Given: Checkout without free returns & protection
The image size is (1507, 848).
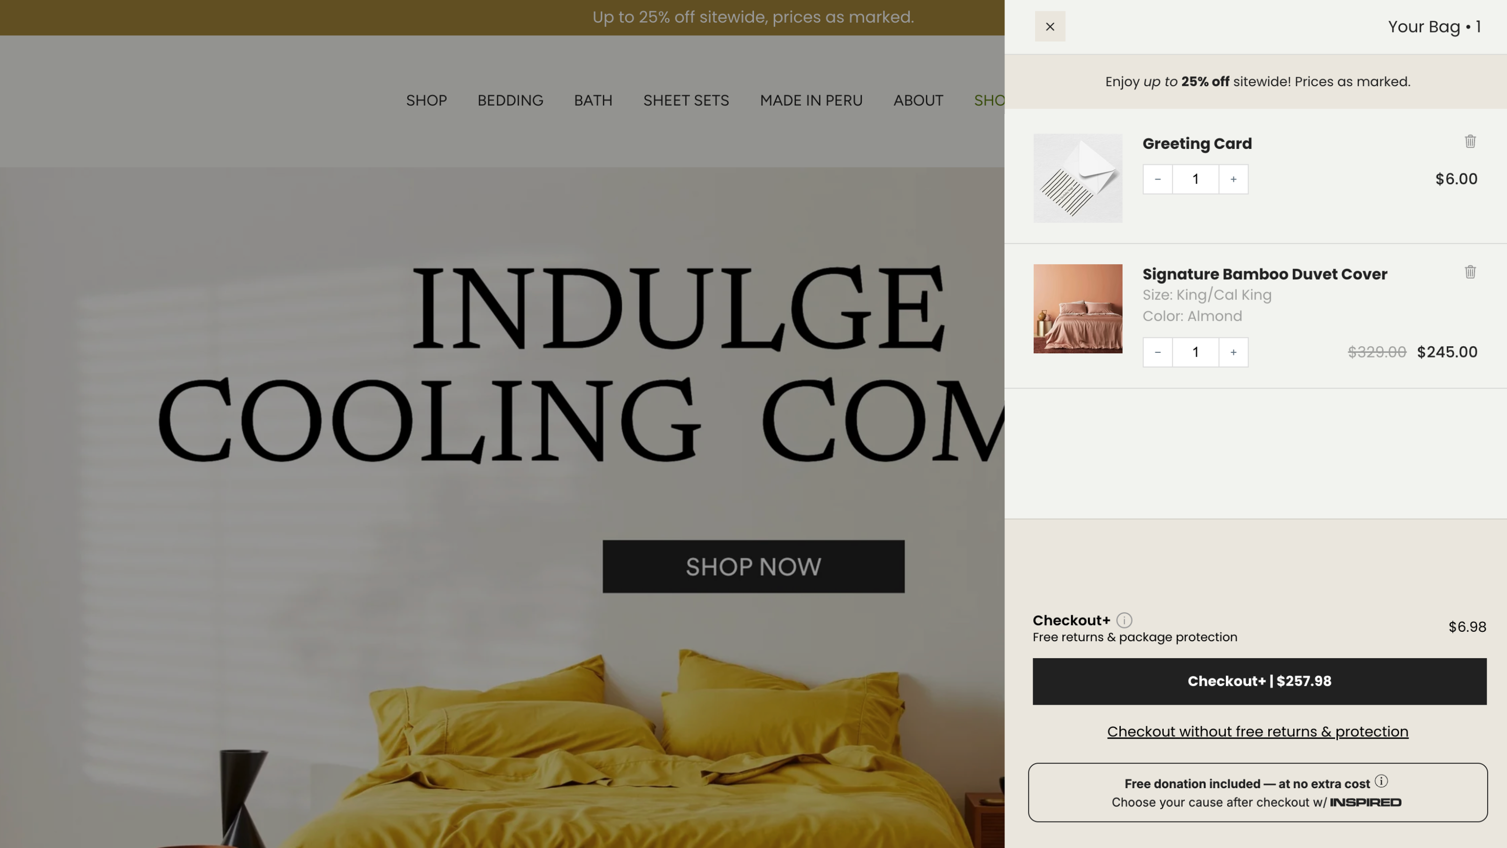Looking at the screenshot, I should [1258, 732].
